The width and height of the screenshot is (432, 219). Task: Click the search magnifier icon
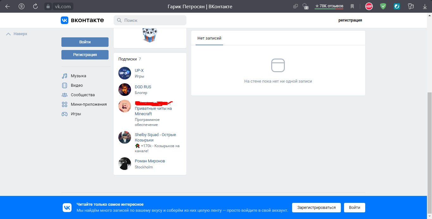pyautogui.click(x=119, y=20)
